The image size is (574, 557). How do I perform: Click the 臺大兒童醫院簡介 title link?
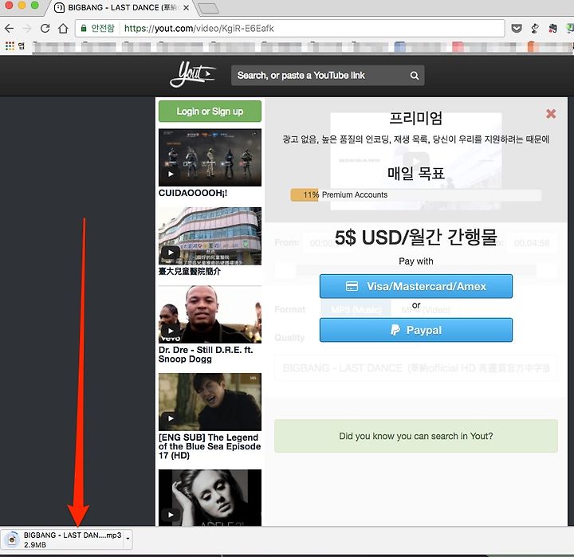coord(190,271)
